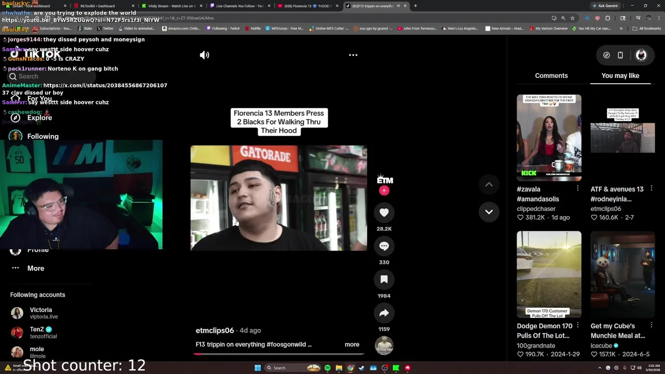Image resolution: width=665 pixels, height=374 pixels.
Task: Click the Windows Start button
Action: pyautogui.click(x=258, y=368)
